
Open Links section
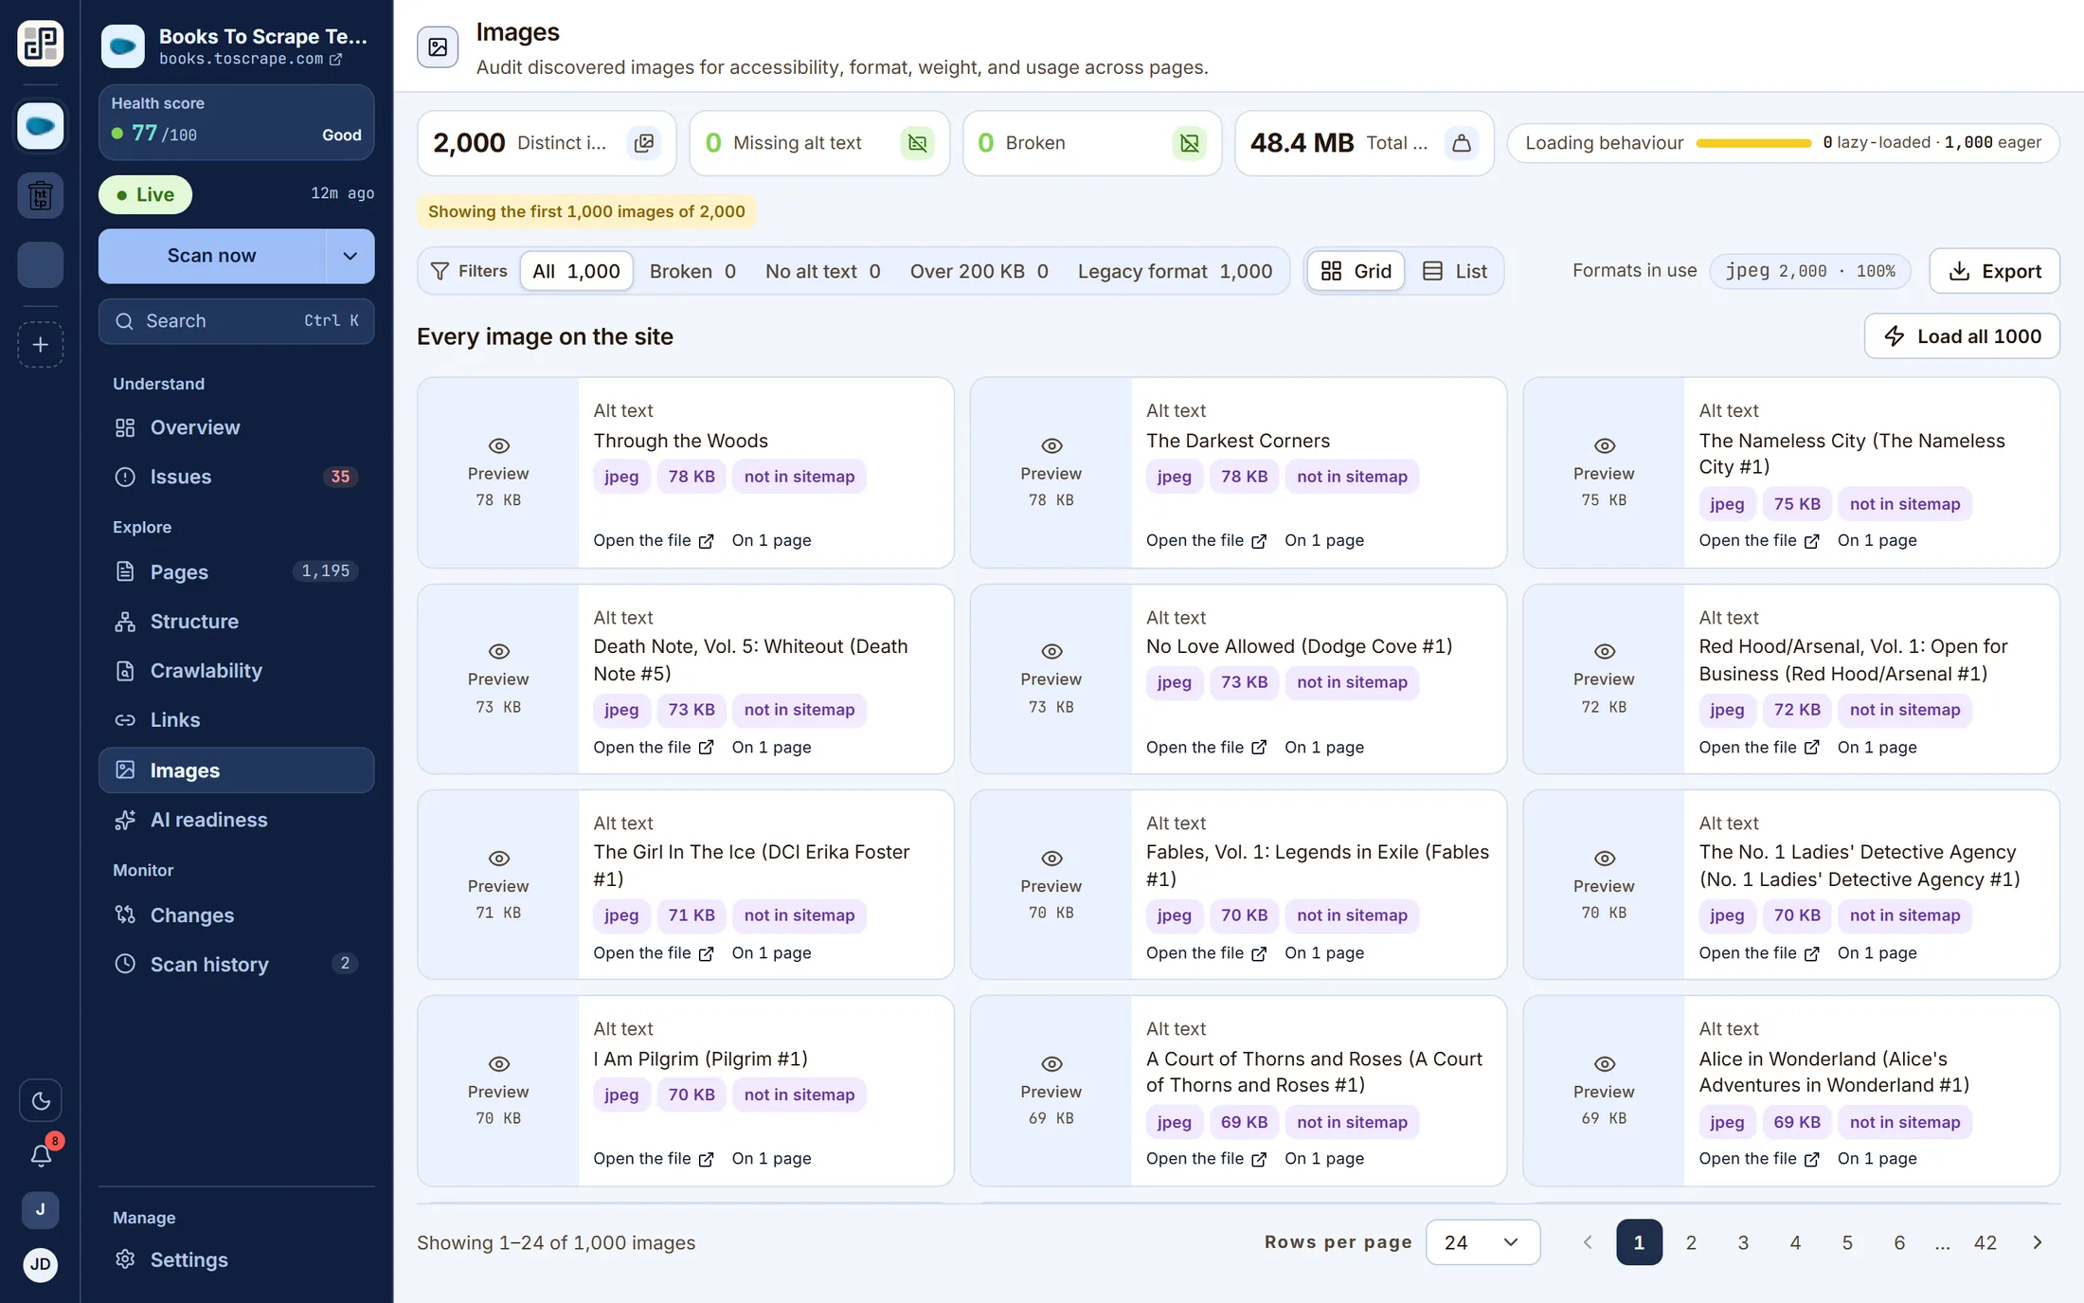[x=236, y=720]
